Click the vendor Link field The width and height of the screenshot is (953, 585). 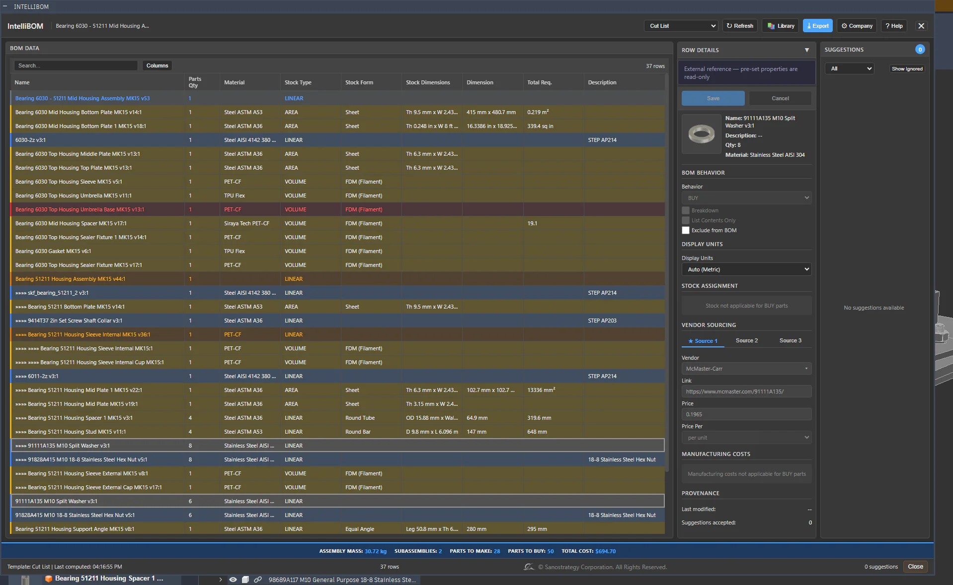click(x=746, y=391)
